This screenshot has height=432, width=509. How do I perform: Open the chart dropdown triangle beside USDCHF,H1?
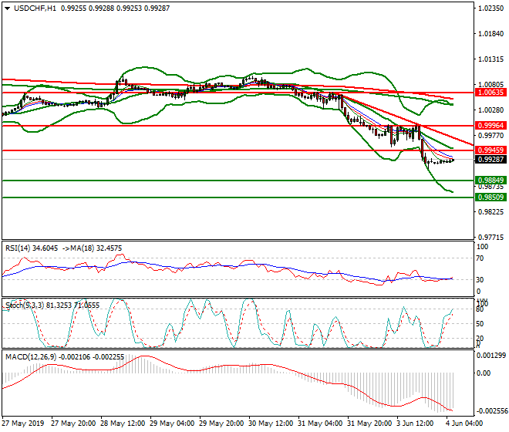(x=7, y=8)
